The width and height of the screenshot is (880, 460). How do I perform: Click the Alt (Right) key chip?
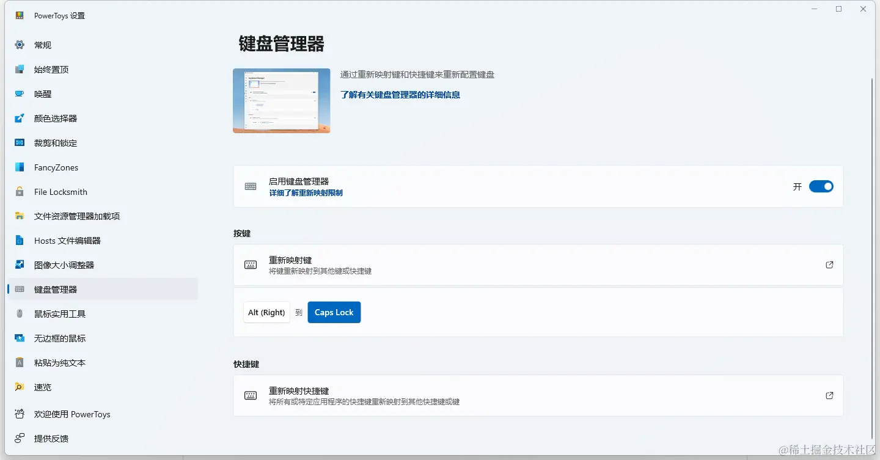click(266, 312)
